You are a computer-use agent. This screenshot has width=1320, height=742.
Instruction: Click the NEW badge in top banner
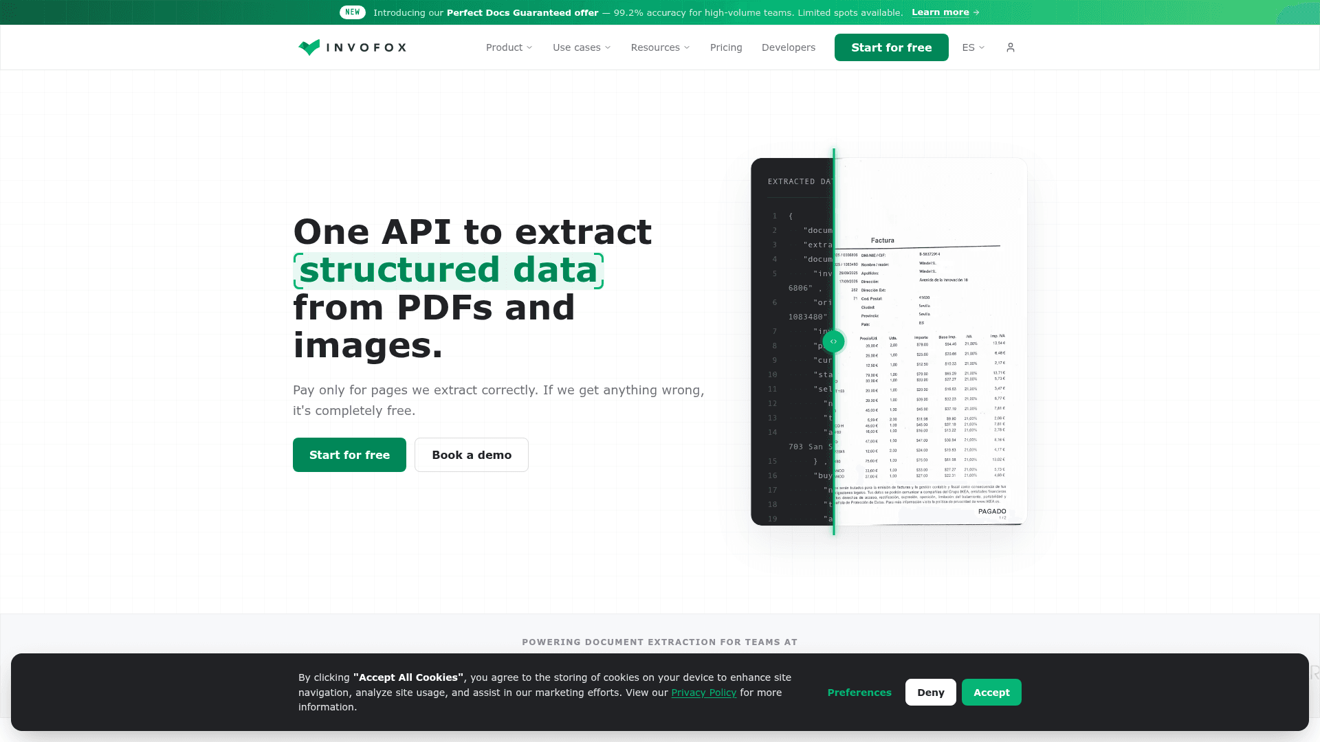coord(353,12)
